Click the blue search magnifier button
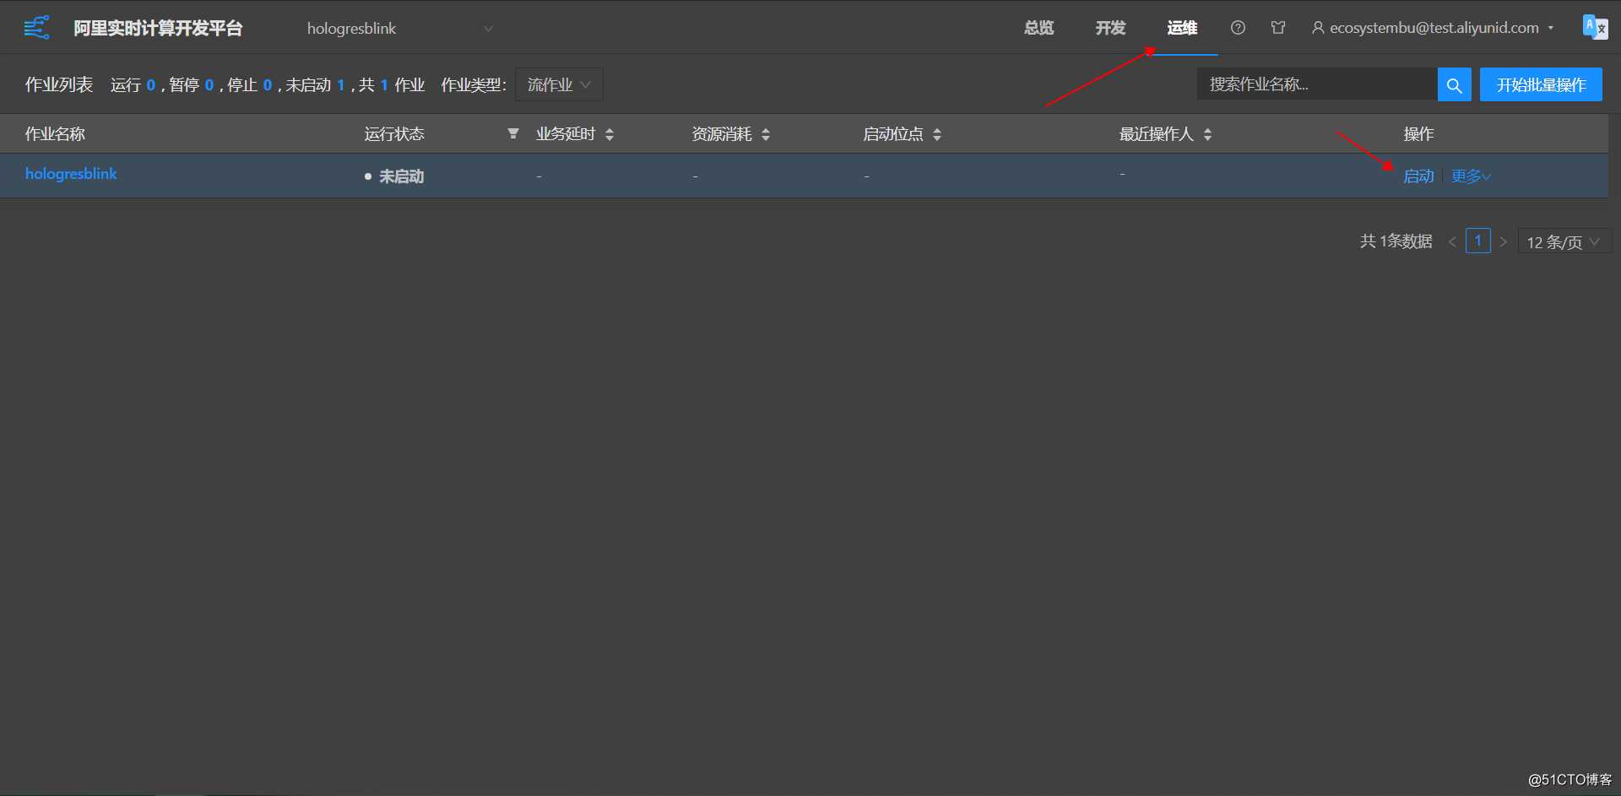The width and height of the screenshot is (1621, 796). click(1454, 84)
